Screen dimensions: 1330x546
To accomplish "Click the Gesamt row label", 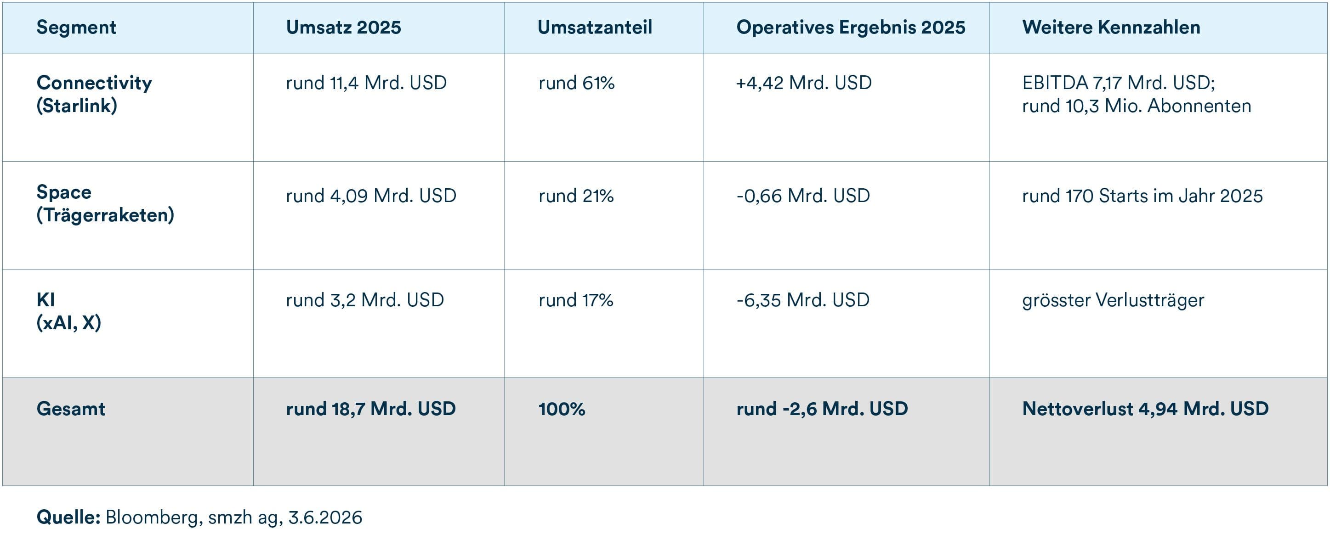I will point(71,409).
